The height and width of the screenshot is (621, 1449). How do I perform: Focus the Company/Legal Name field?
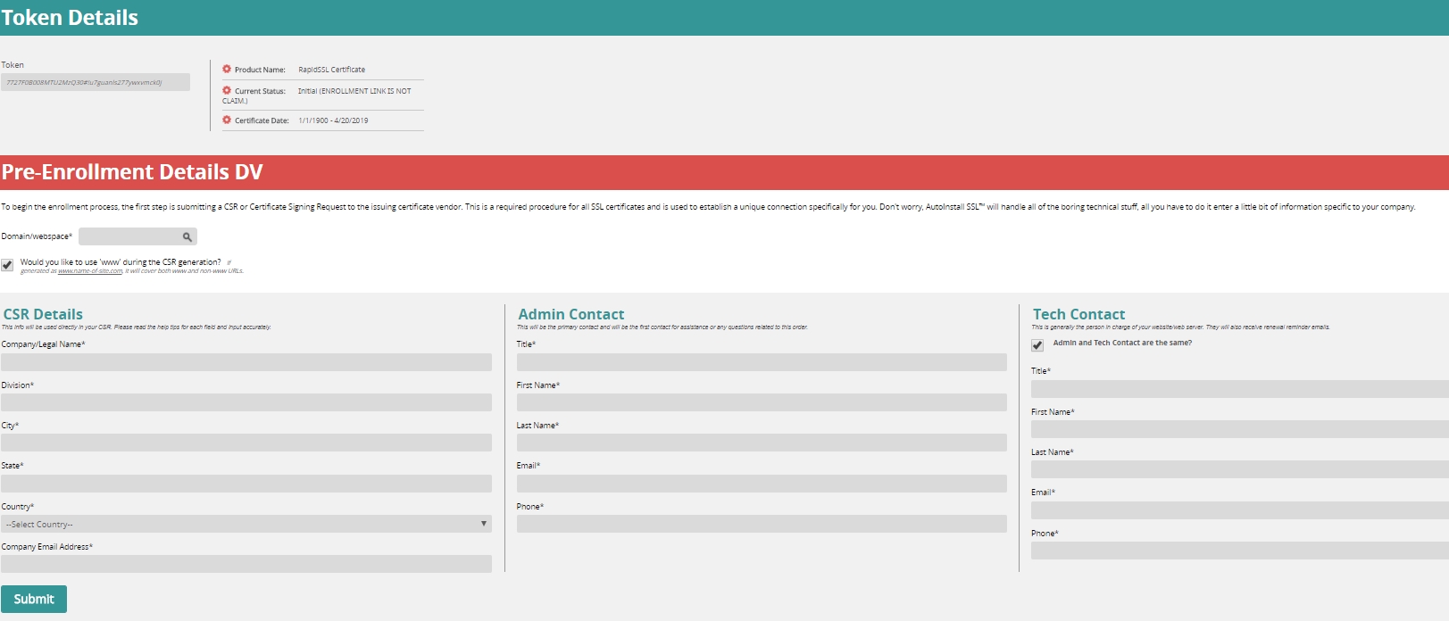coord(246,362)
